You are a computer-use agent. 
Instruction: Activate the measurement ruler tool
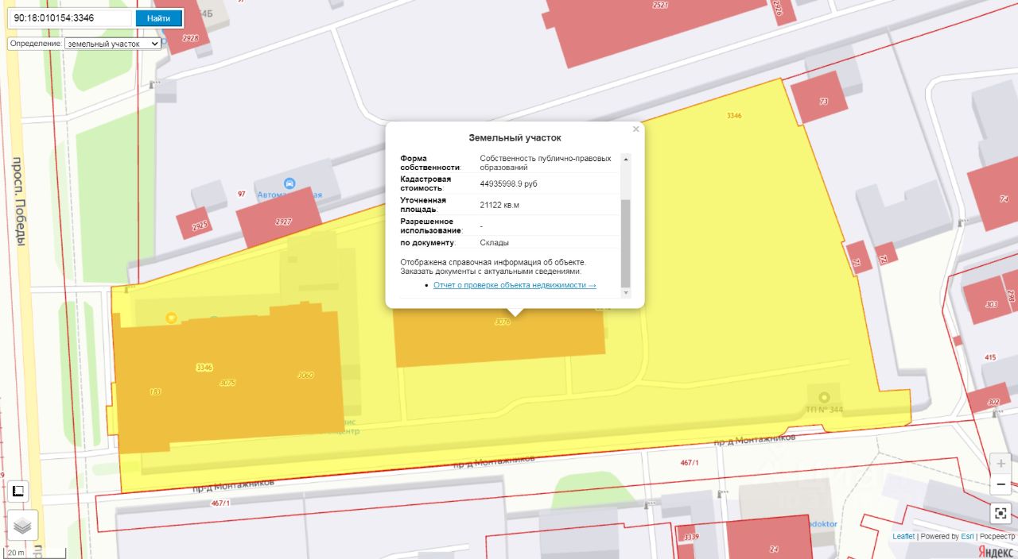pos(17,492)
